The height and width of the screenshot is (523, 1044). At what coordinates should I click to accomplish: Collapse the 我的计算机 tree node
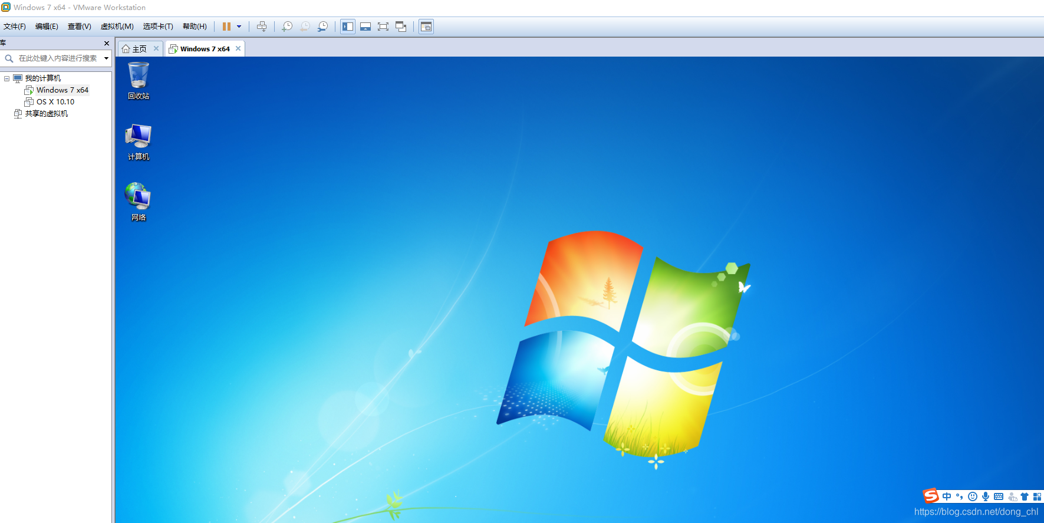tap(7, 78)
